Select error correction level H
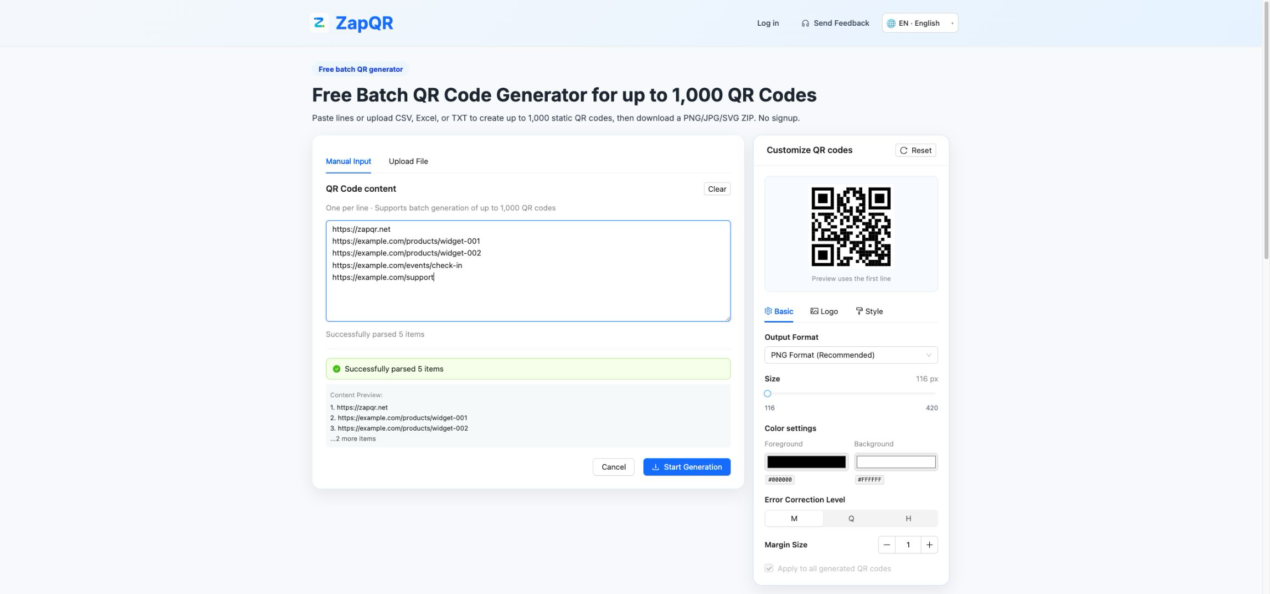The height and width of the screenshot is (594, 1270). point(908,518)
